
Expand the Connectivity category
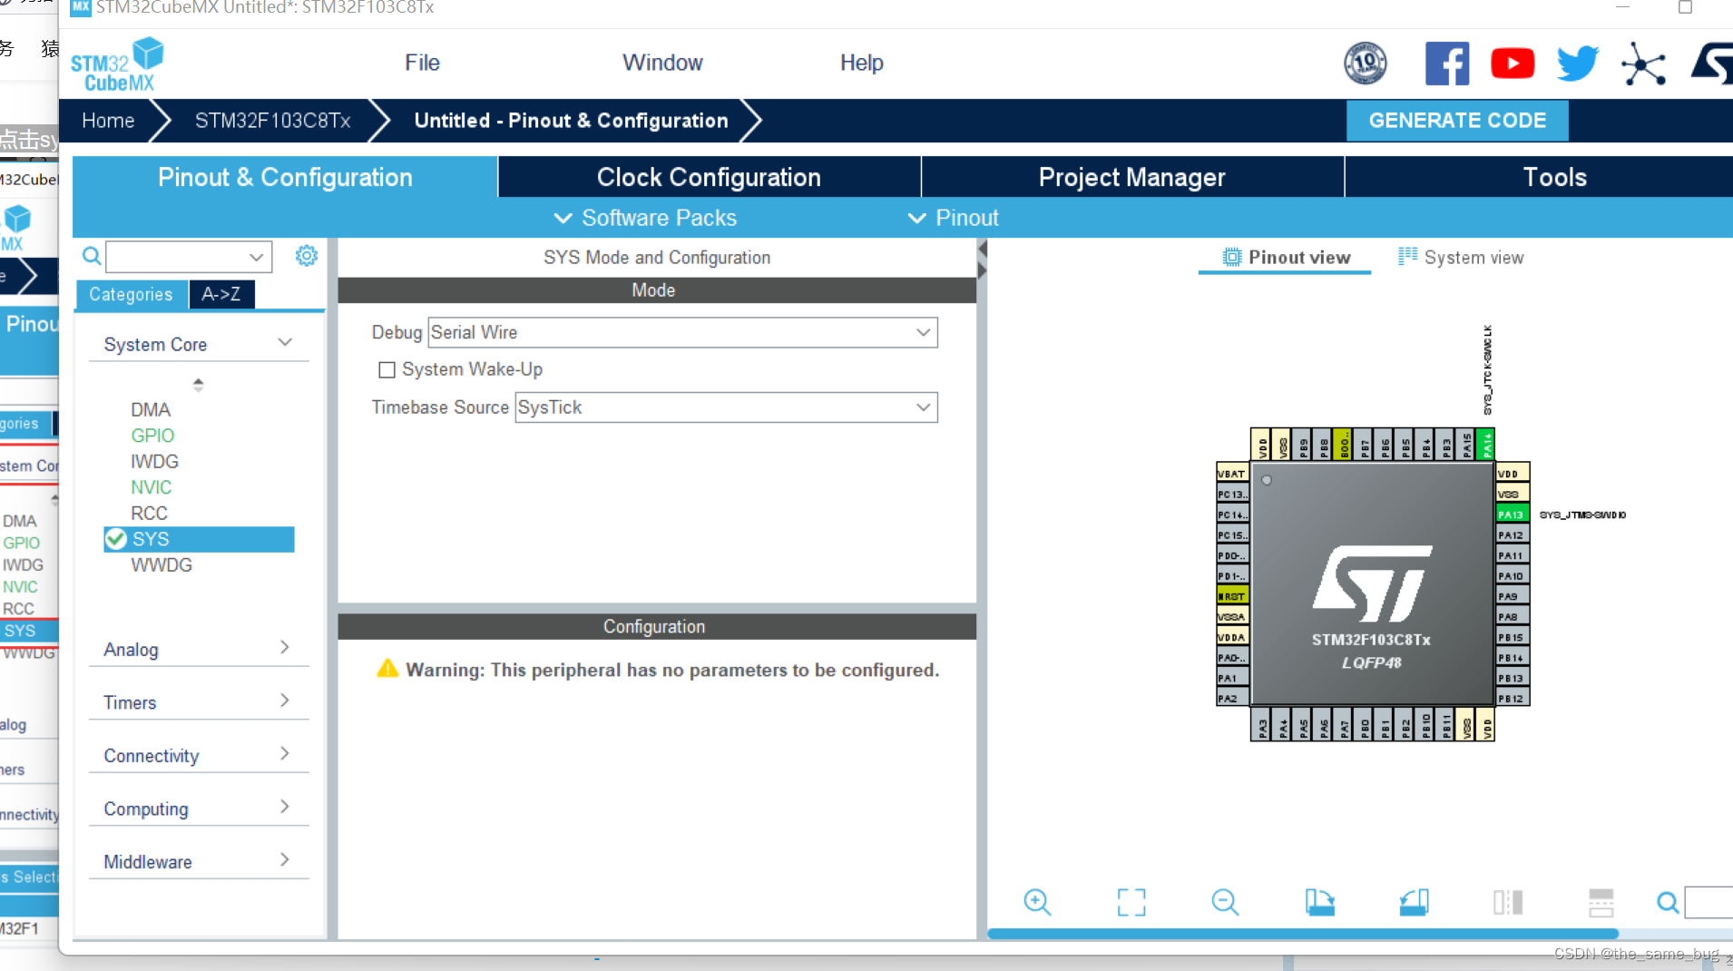coord(198,756)
